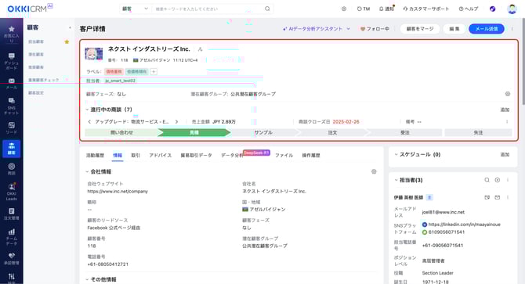The height and width of the screenshot is (284, 525).
Task: Click the company avatar thumbnail
Action: [x=94, y=54]
